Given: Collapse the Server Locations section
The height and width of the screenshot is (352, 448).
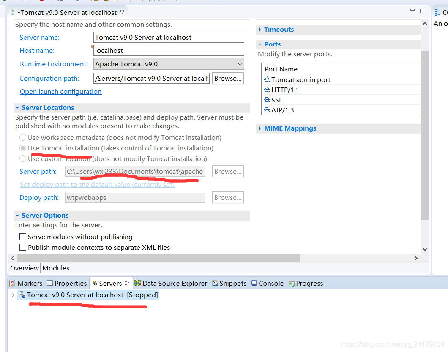Looking at the screenshot, I should coord(17,108).
